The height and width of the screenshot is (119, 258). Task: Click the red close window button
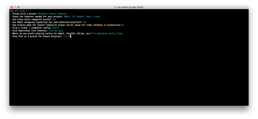tap(12, 7)
